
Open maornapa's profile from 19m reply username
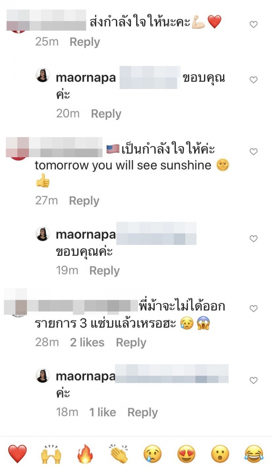(x=86, y=235)
